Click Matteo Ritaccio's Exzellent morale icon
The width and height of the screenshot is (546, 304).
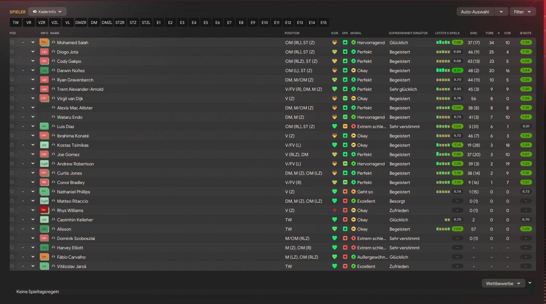point(353,201)
